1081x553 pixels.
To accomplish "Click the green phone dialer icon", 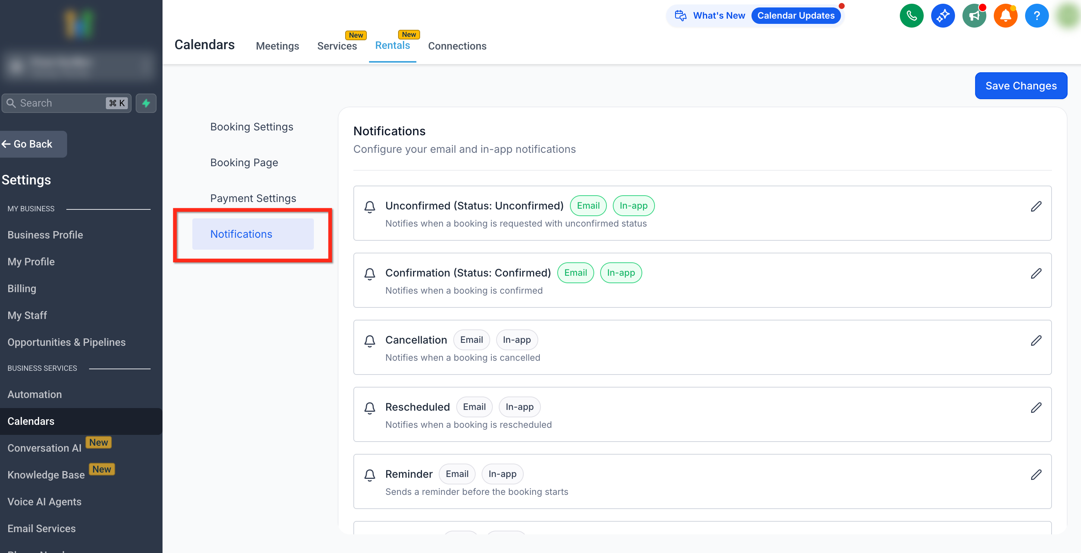I will (911, 16).
